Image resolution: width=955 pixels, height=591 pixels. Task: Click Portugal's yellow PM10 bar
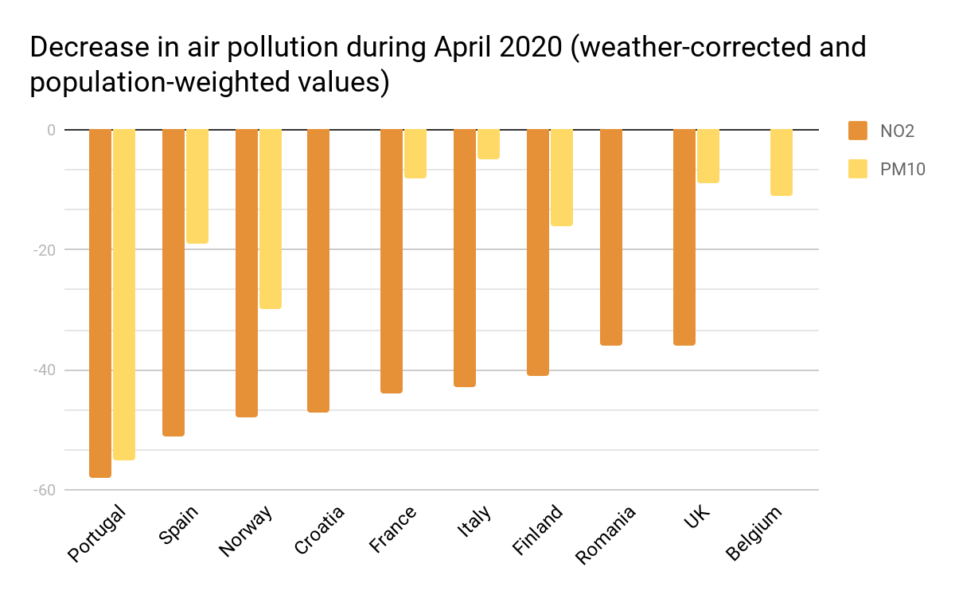click(124, 294)
